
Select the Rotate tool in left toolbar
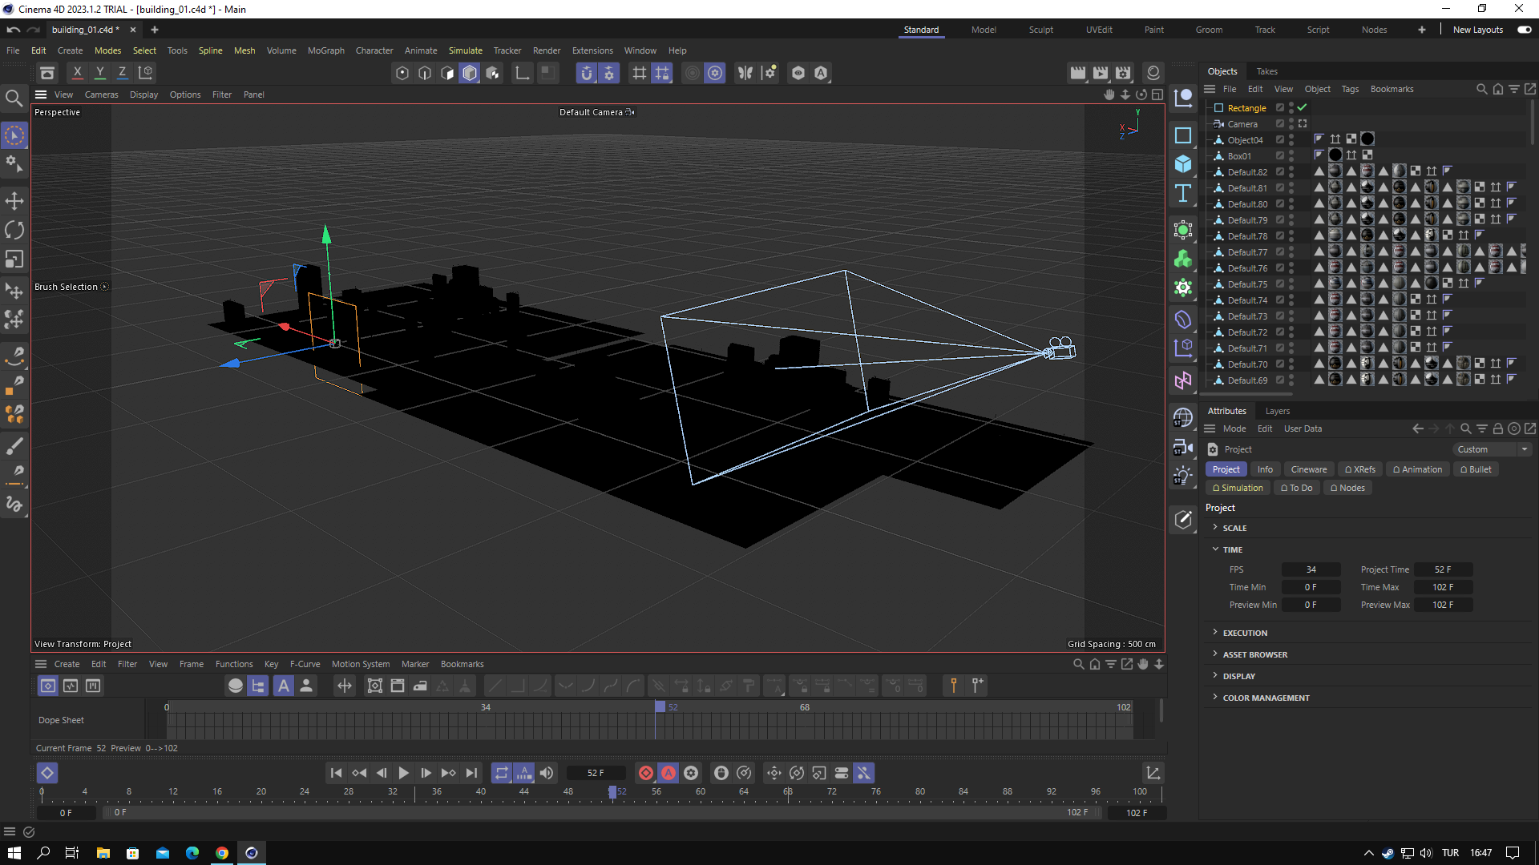(14, 230)
